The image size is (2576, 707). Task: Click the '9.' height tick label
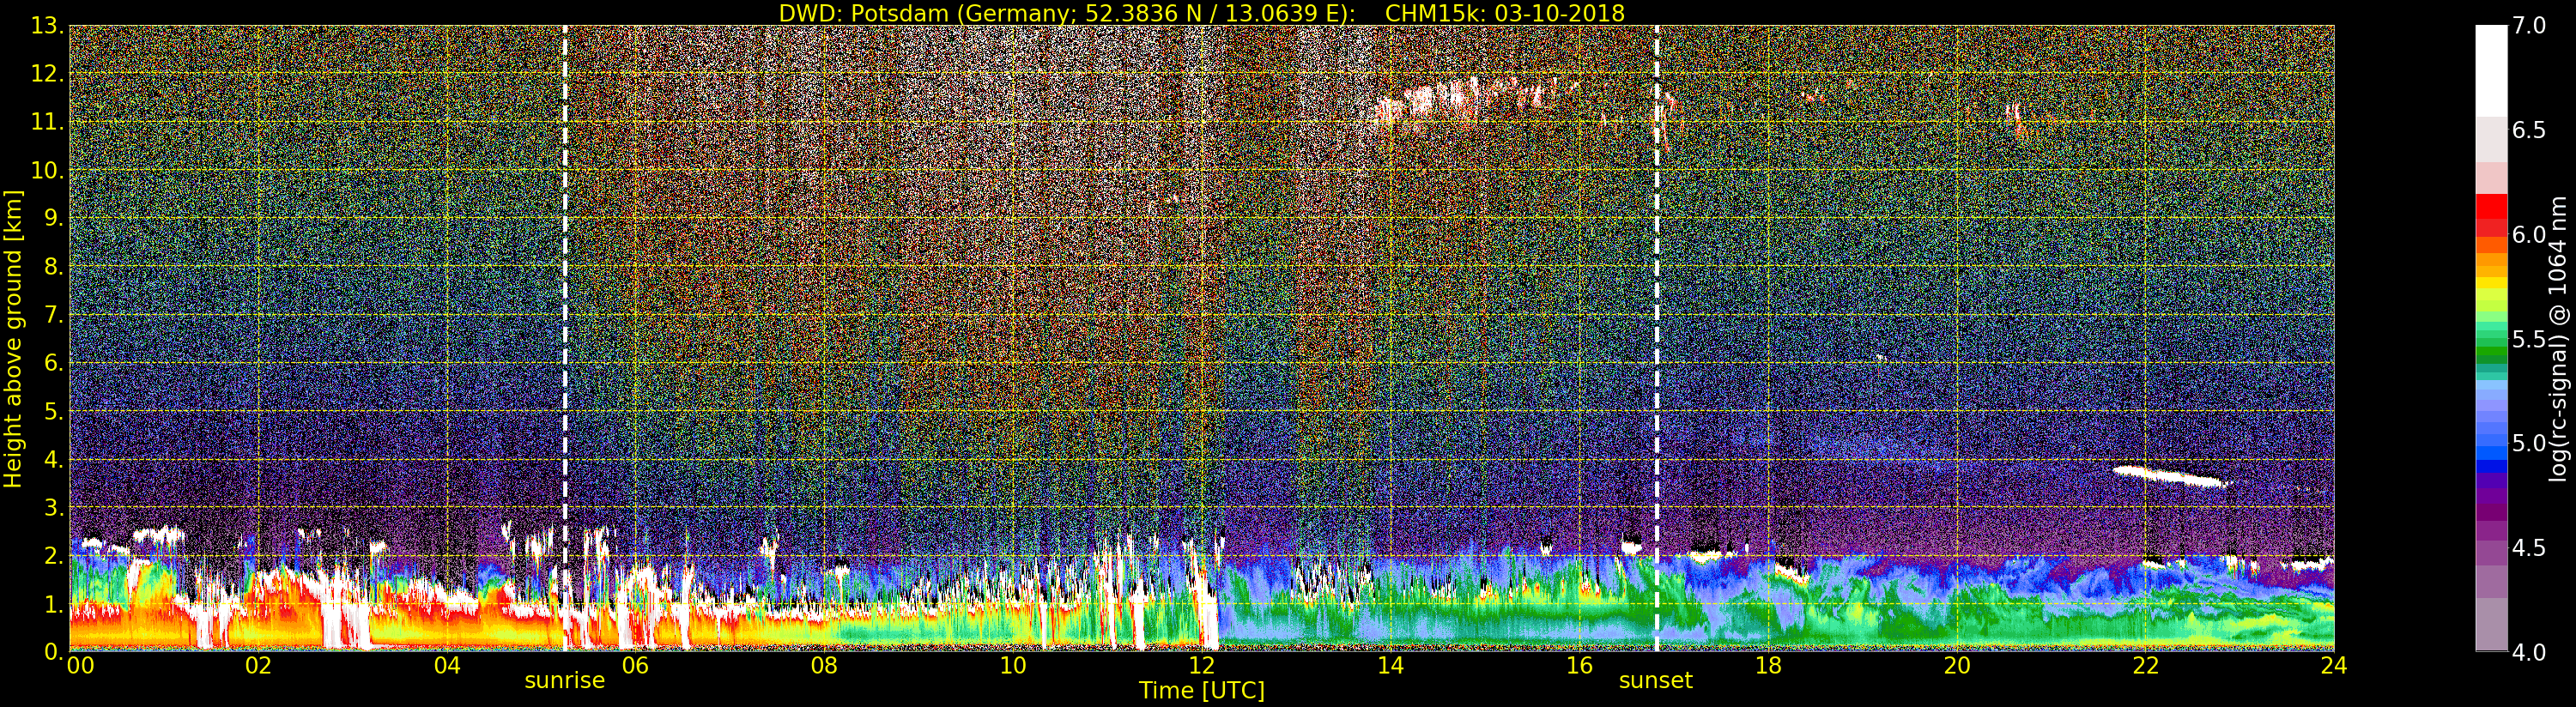(53, 218)
